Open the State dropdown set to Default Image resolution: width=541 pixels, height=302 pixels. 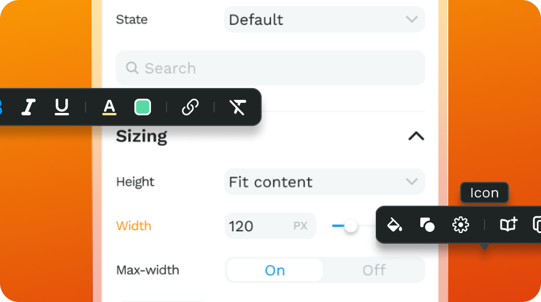325,20
